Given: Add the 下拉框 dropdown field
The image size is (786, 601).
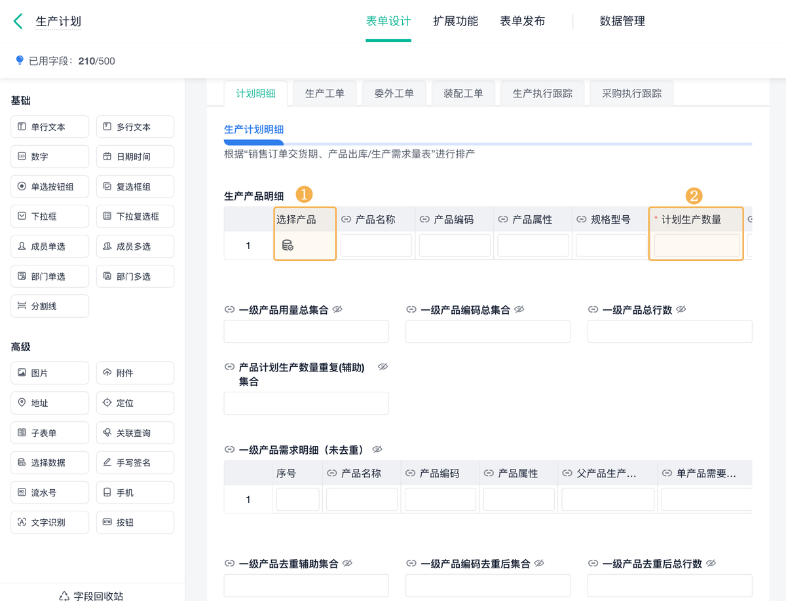Looking at the screenshot, I should tap(50, 216).
